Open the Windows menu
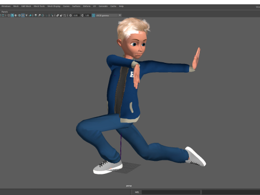The height and width of the screenshot is (195, 260). [x=6, y=6]
